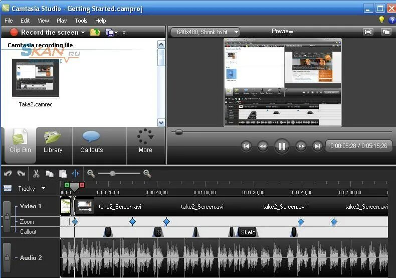Click the zoom out magnifier icon
Viewport: 396px width, 278px height.
[x=91, y=174]
